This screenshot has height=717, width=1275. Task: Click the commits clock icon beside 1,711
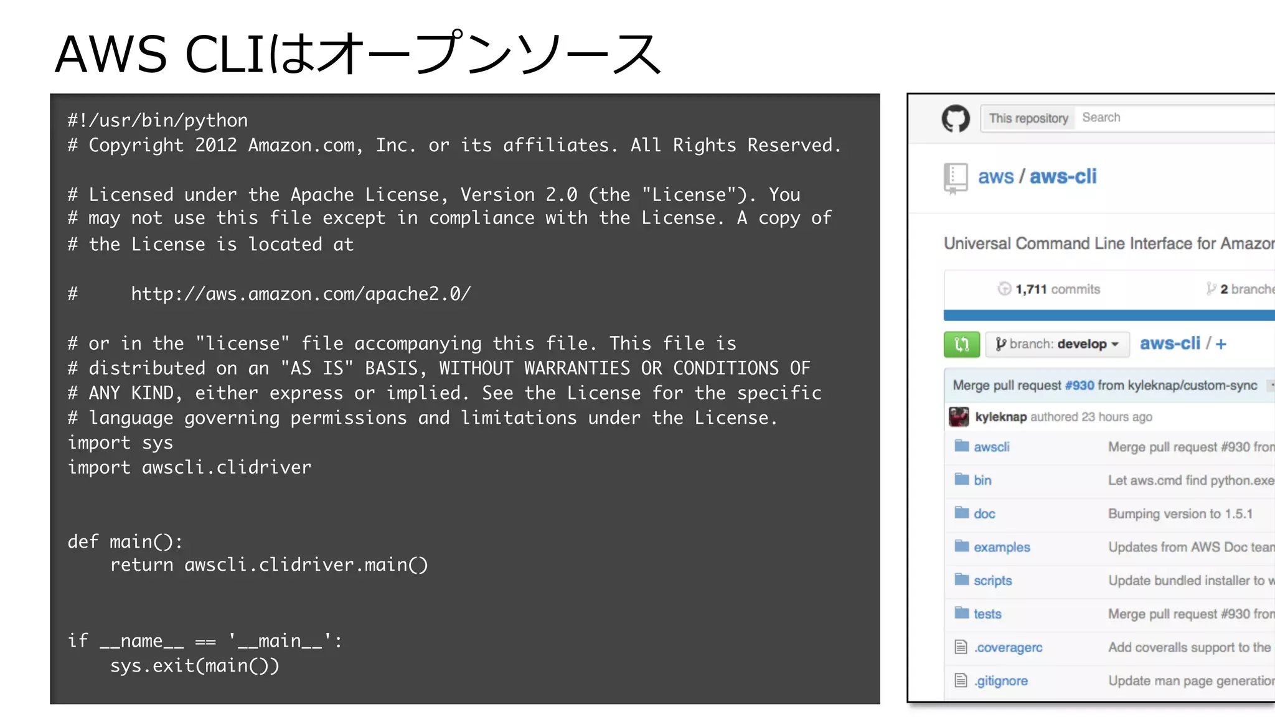click(1004, 289)
